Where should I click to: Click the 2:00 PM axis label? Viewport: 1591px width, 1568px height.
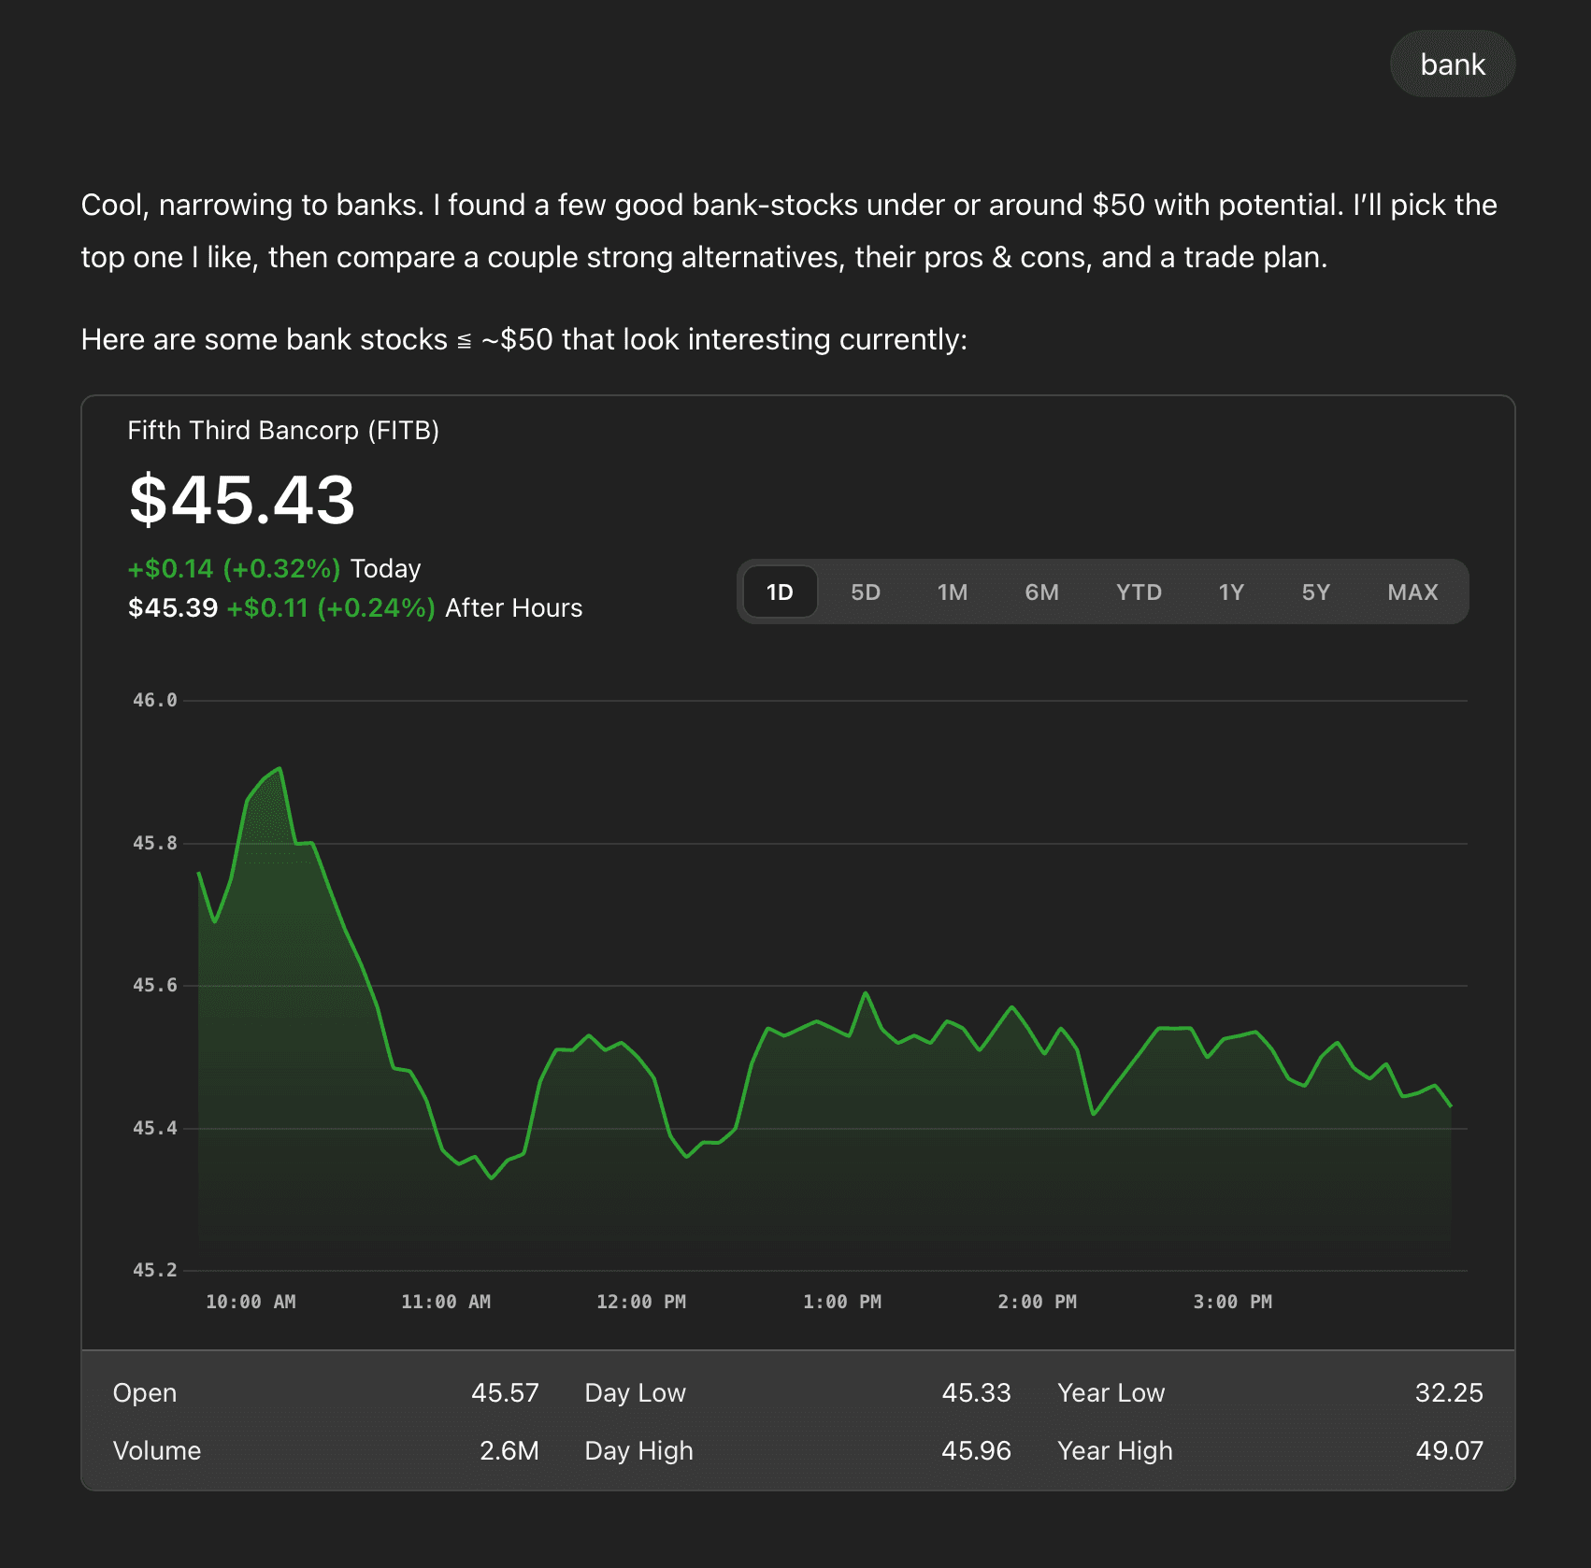[1038, 1302]
